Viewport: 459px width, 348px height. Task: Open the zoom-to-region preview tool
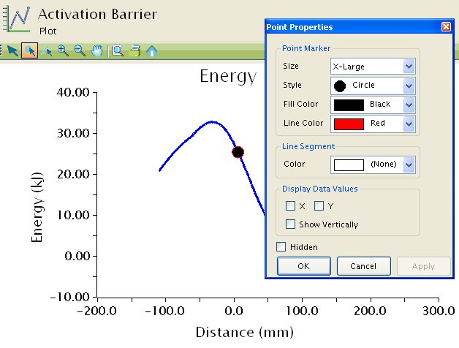(118, 50)
